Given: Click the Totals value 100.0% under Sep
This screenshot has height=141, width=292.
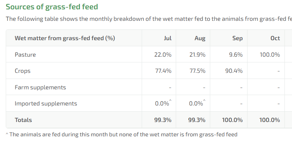Looking at the screenshot, I should click(232, 120).
